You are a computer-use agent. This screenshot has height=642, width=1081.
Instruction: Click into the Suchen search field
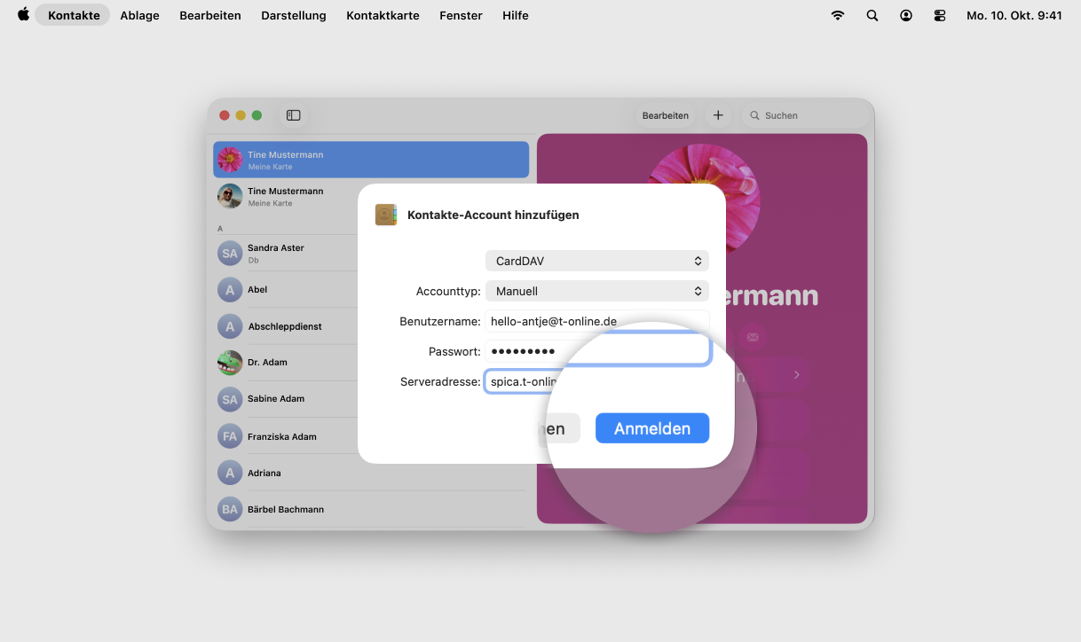[x=803, y=115]
